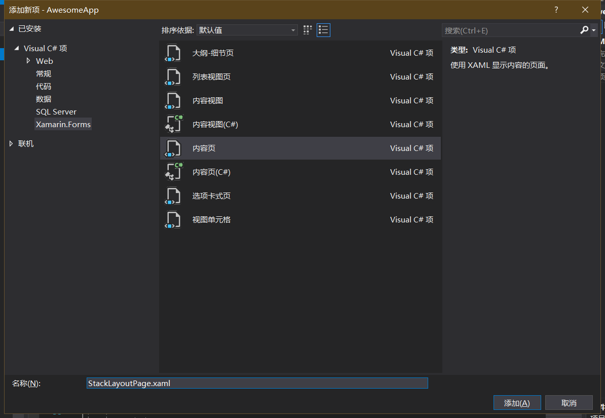Viewport: 605px width, 418px height.
Task: Open the 排序依据 默认值 dropdown
Action: (x=247, y=30)
